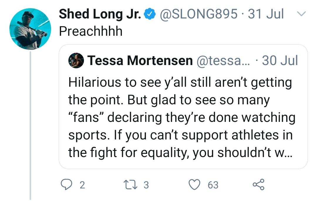The image size is (317, 201).
Task: Share the tweet via share icon
Action: pos(258,185)
